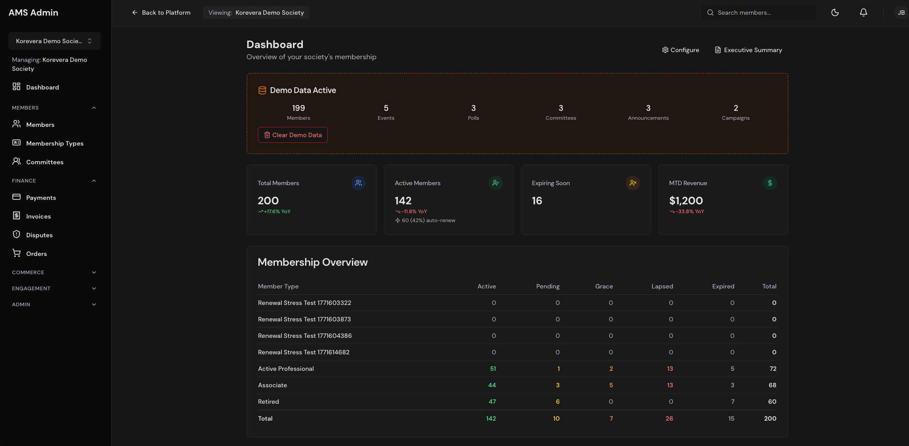Open the Executive Summary

(x=748, y=50)
